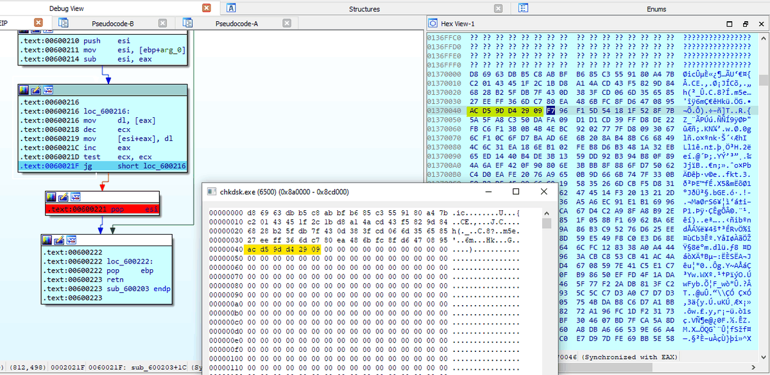Viewport: 770px width, 375px height.
Task: Click Pseudocode-A tab document icon
Action: (x=187, y=23)
